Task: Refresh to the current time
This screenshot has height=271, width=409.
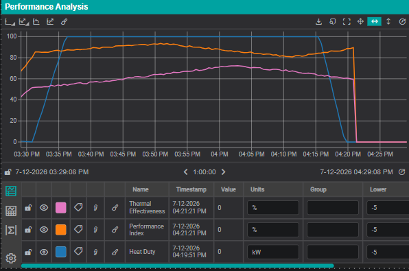Action: pos(402,172)
